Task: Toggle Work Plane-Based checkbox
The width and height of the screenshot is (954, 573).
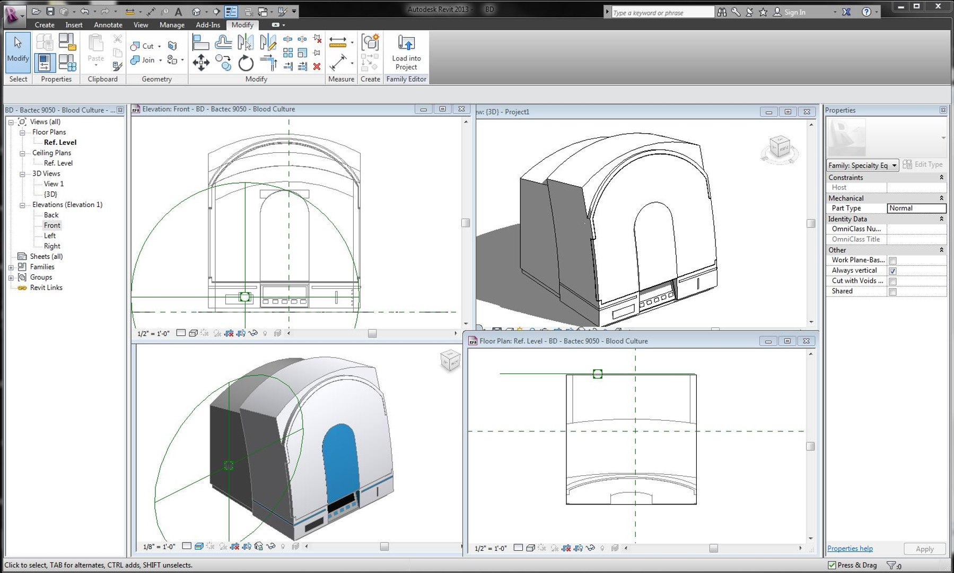Action: pos(892,261)
